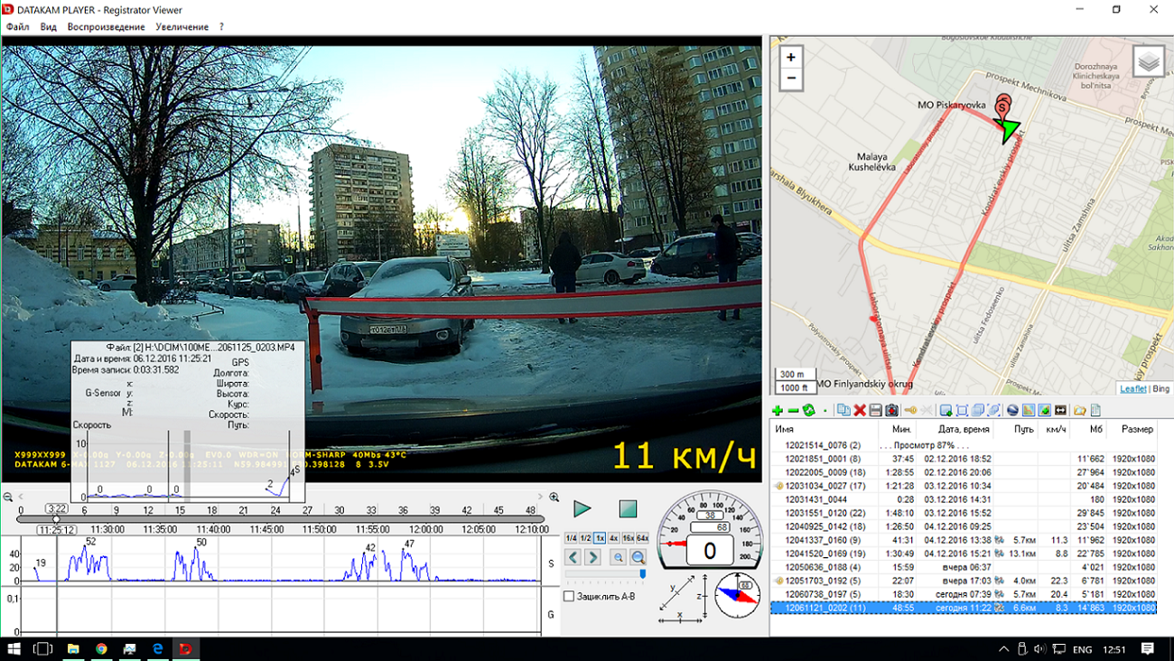Sort file list by км/ч column
Screen dimensions: 1174x661
pyautogui.click(x=1056, y=430)
